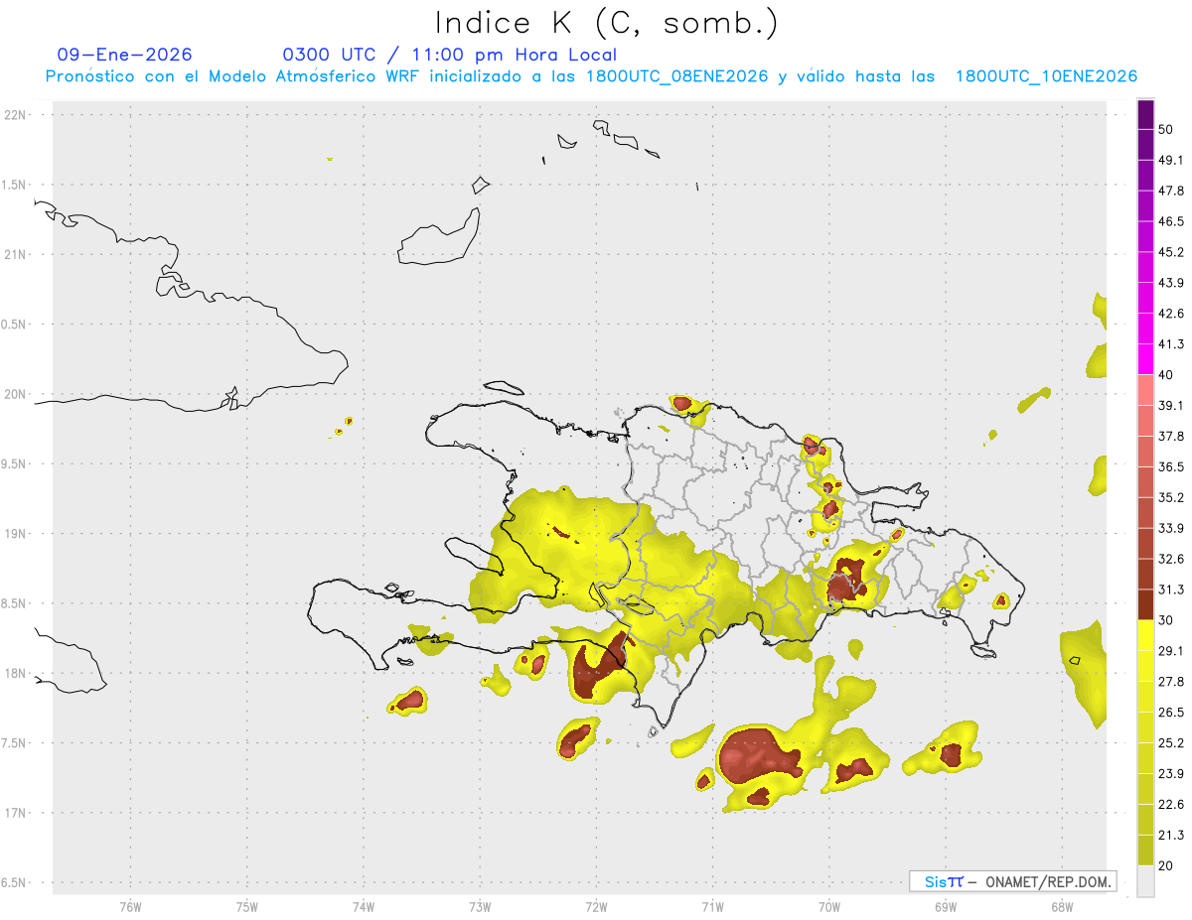Click the legend value '46.5'

coord(1171,221)
